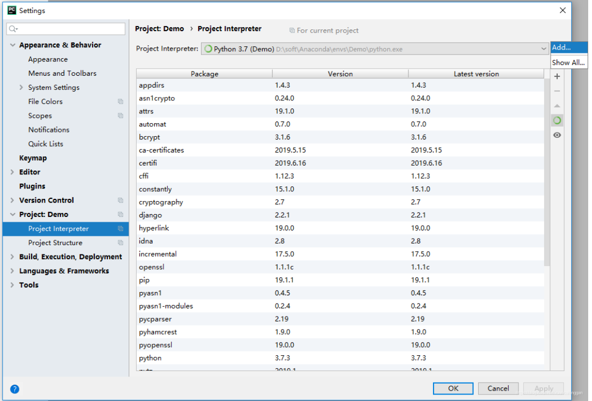Open the Appearance settings page
This screenshot has height=401, width=592.
[x=48, y=59]
